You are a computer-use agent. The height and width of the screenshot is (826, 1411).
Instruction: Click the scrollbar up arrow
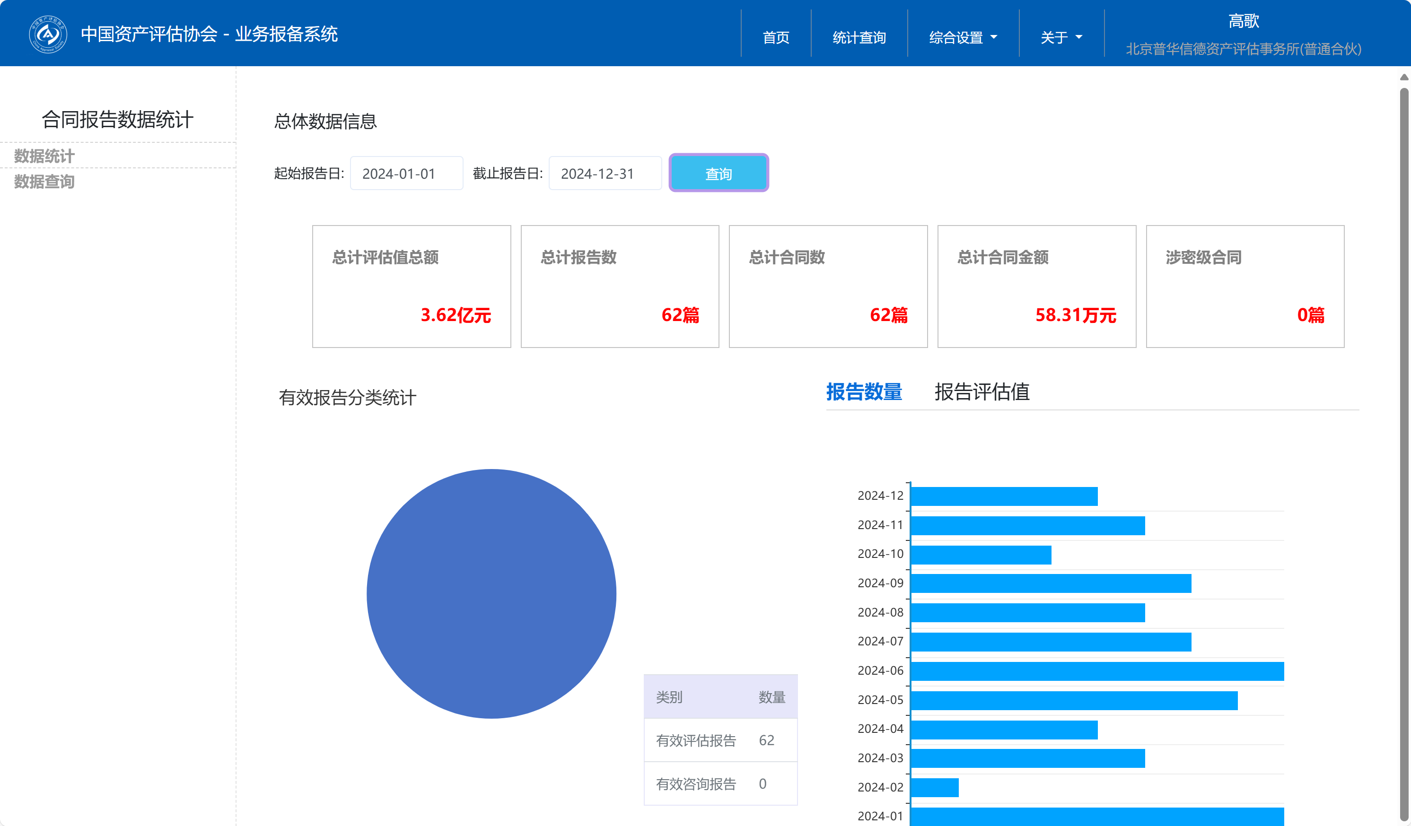[1404, 77]
